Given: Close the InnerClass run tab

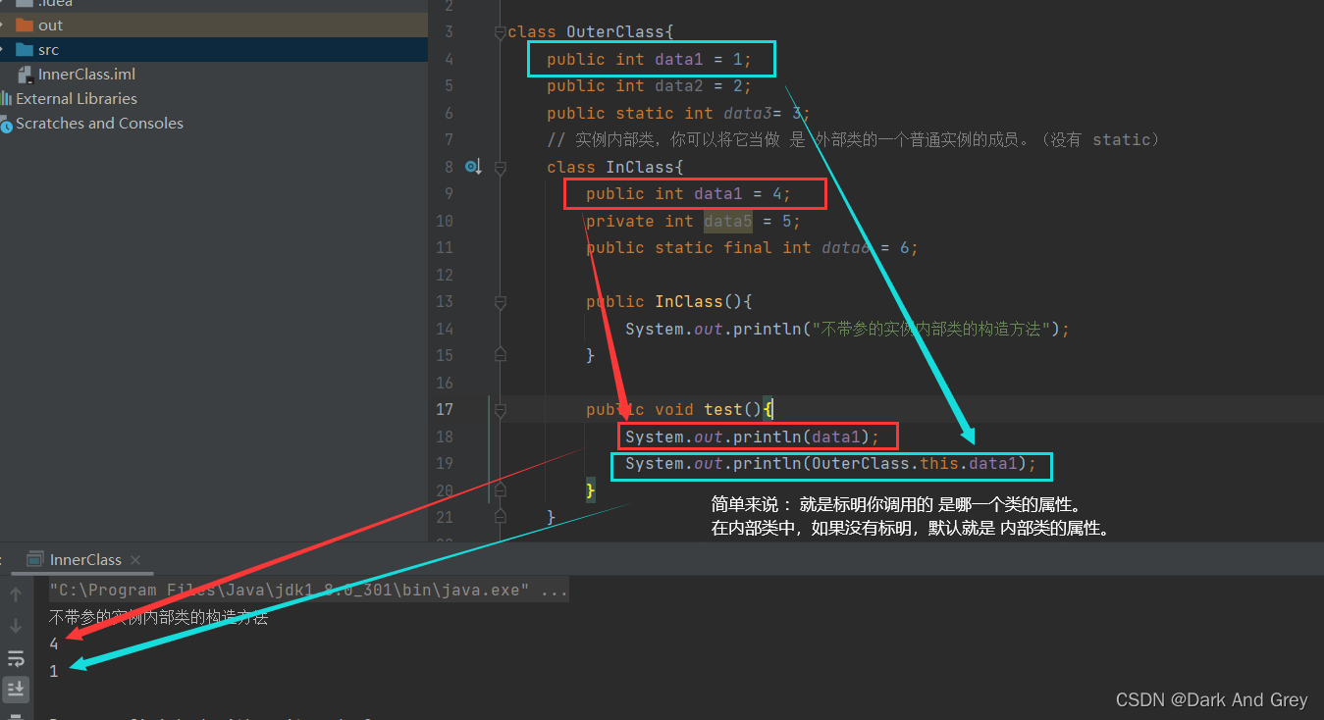Looking at the screenshot, I should pos(135,560).
